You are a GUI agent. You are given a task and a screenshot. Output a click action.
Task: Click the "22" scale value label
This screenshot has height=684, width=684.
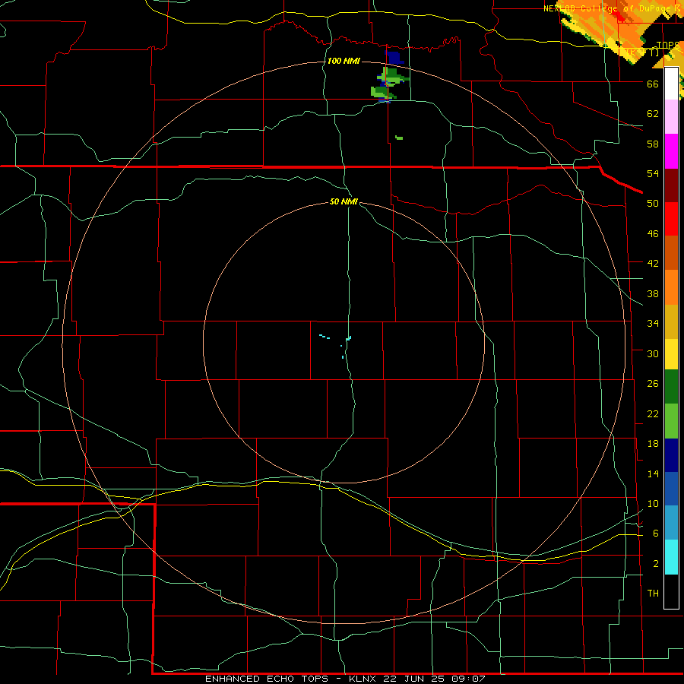click(653, 413)
